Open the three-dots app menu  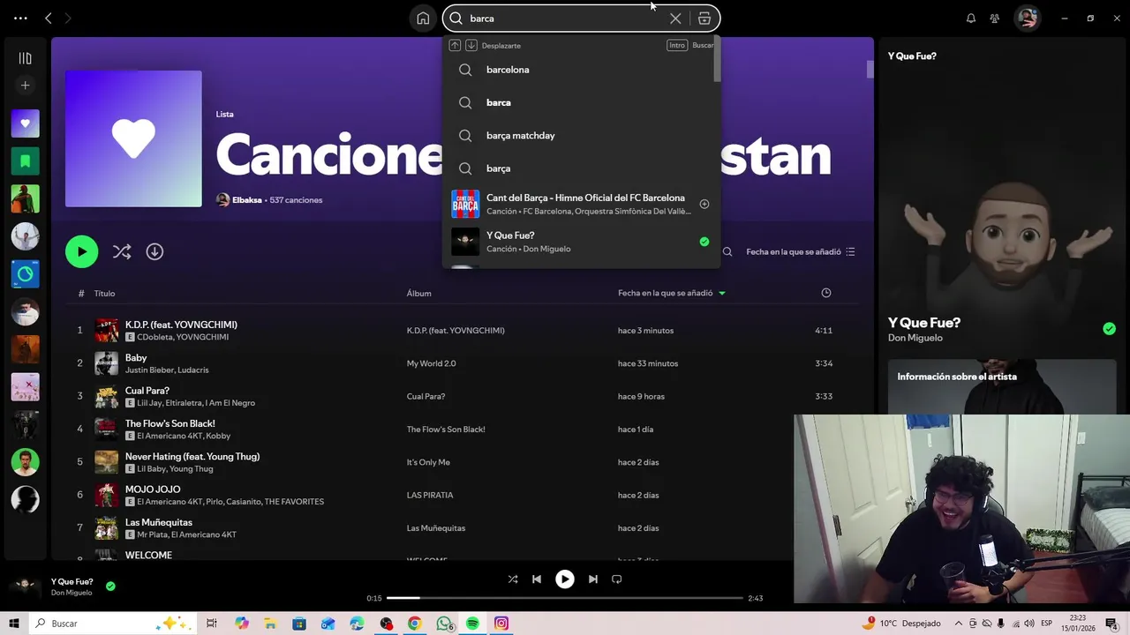point(20,18)
